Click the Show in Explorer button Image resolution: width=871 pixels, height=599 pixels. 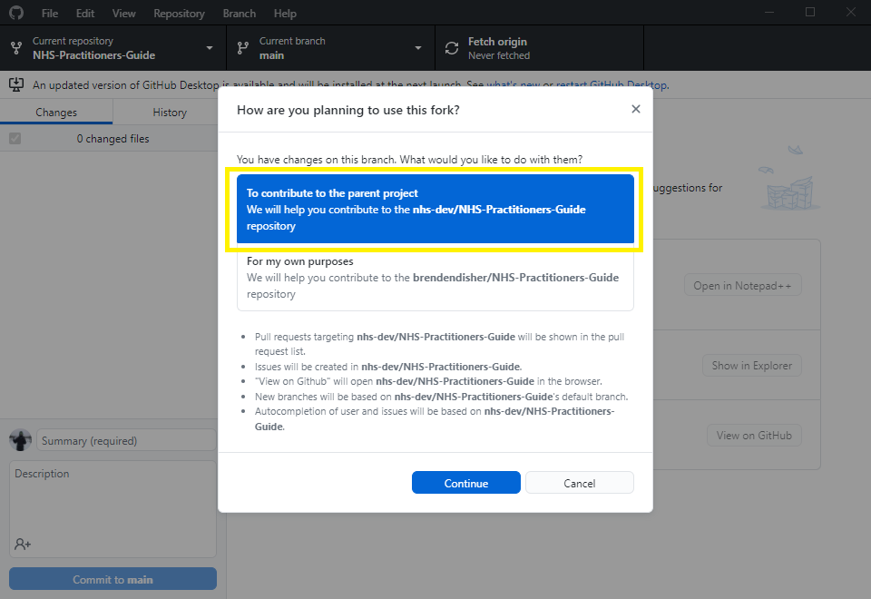751,365
